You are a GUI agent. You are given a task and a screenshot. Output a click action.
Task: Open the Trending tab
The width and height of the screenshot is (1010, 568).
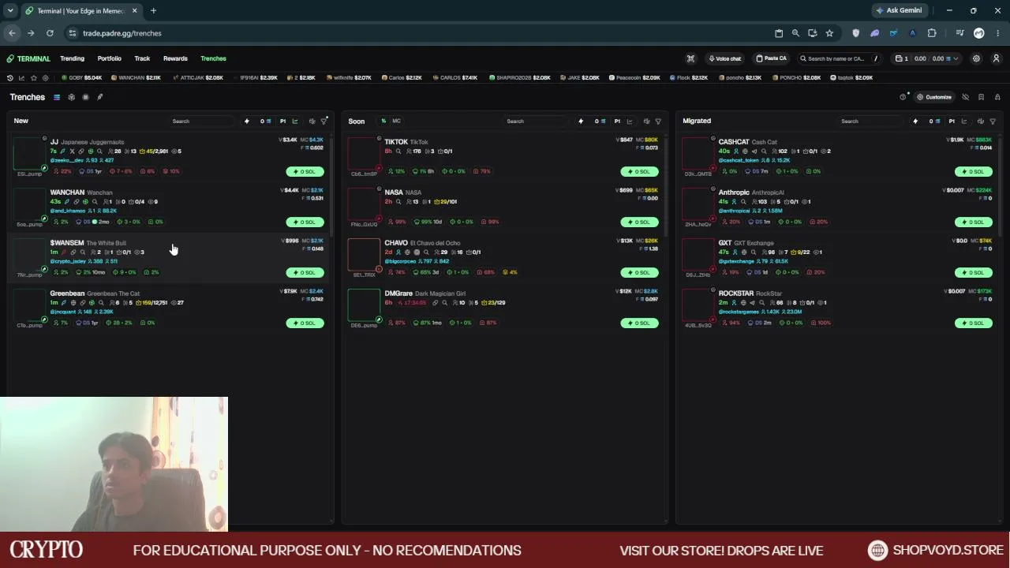(72, 58)
